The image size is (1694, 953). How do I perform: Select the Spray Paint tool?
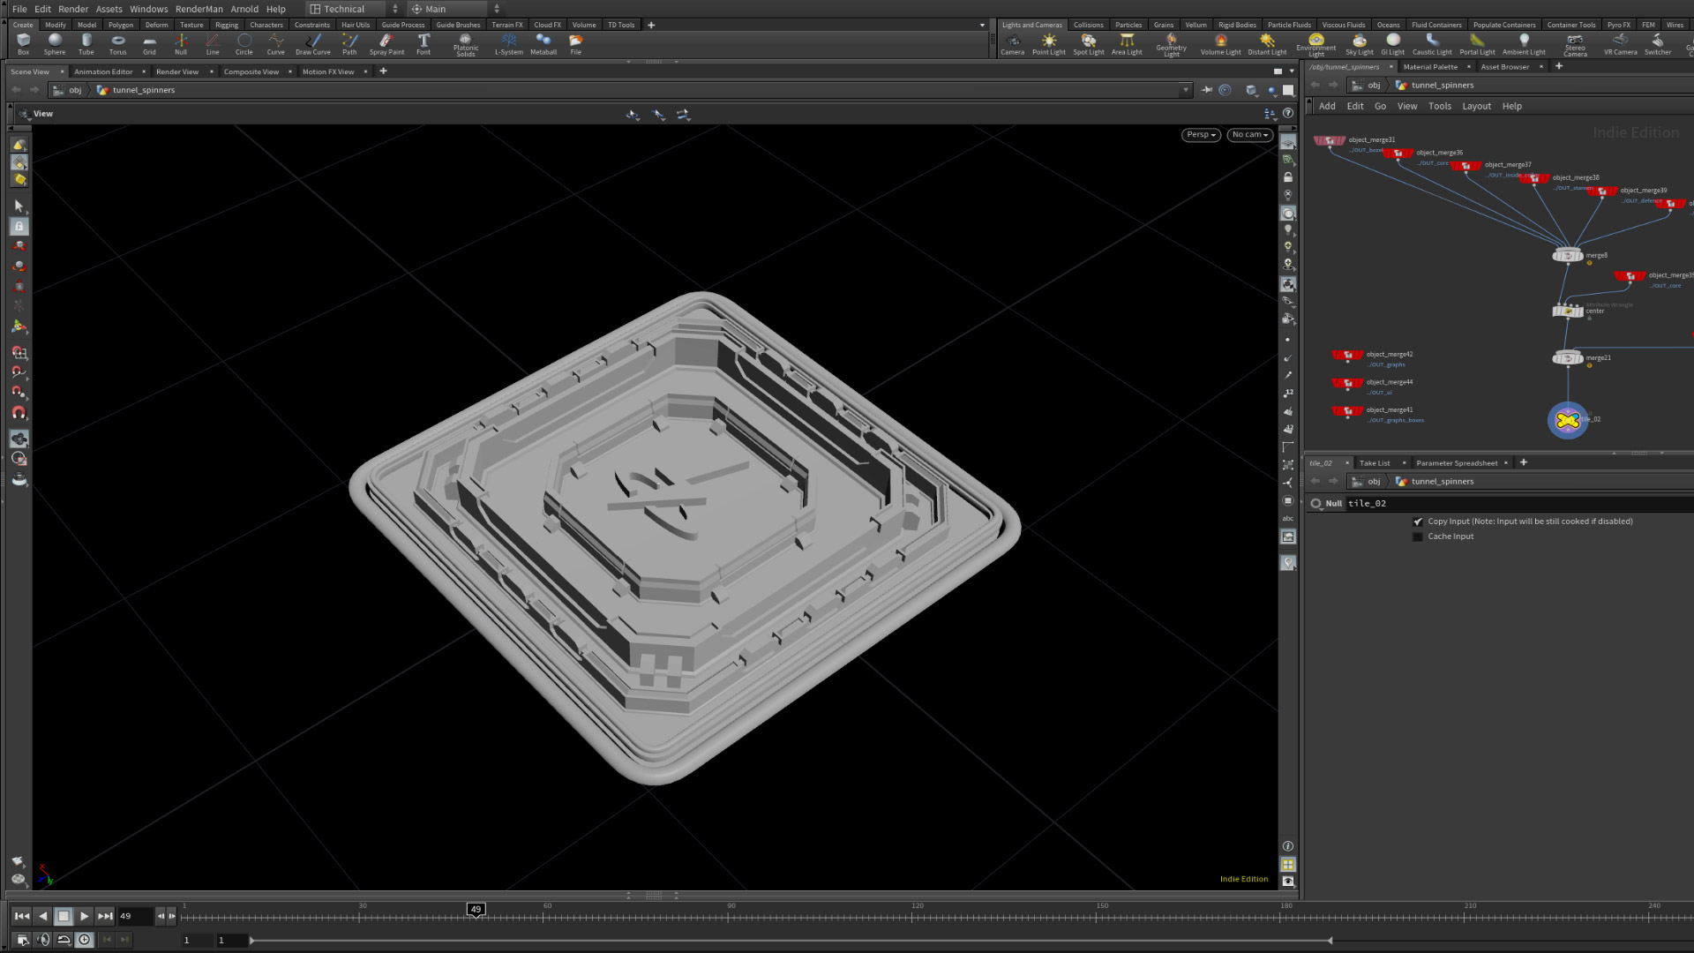(386, 45)
